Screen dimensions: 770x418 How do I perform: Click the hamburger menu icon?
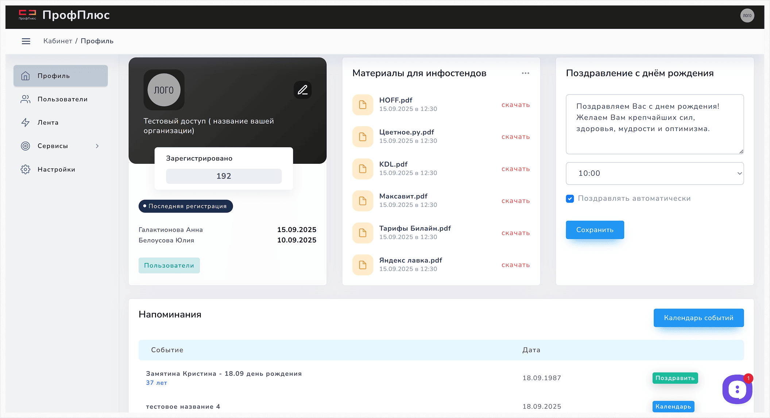coord(26,41)
